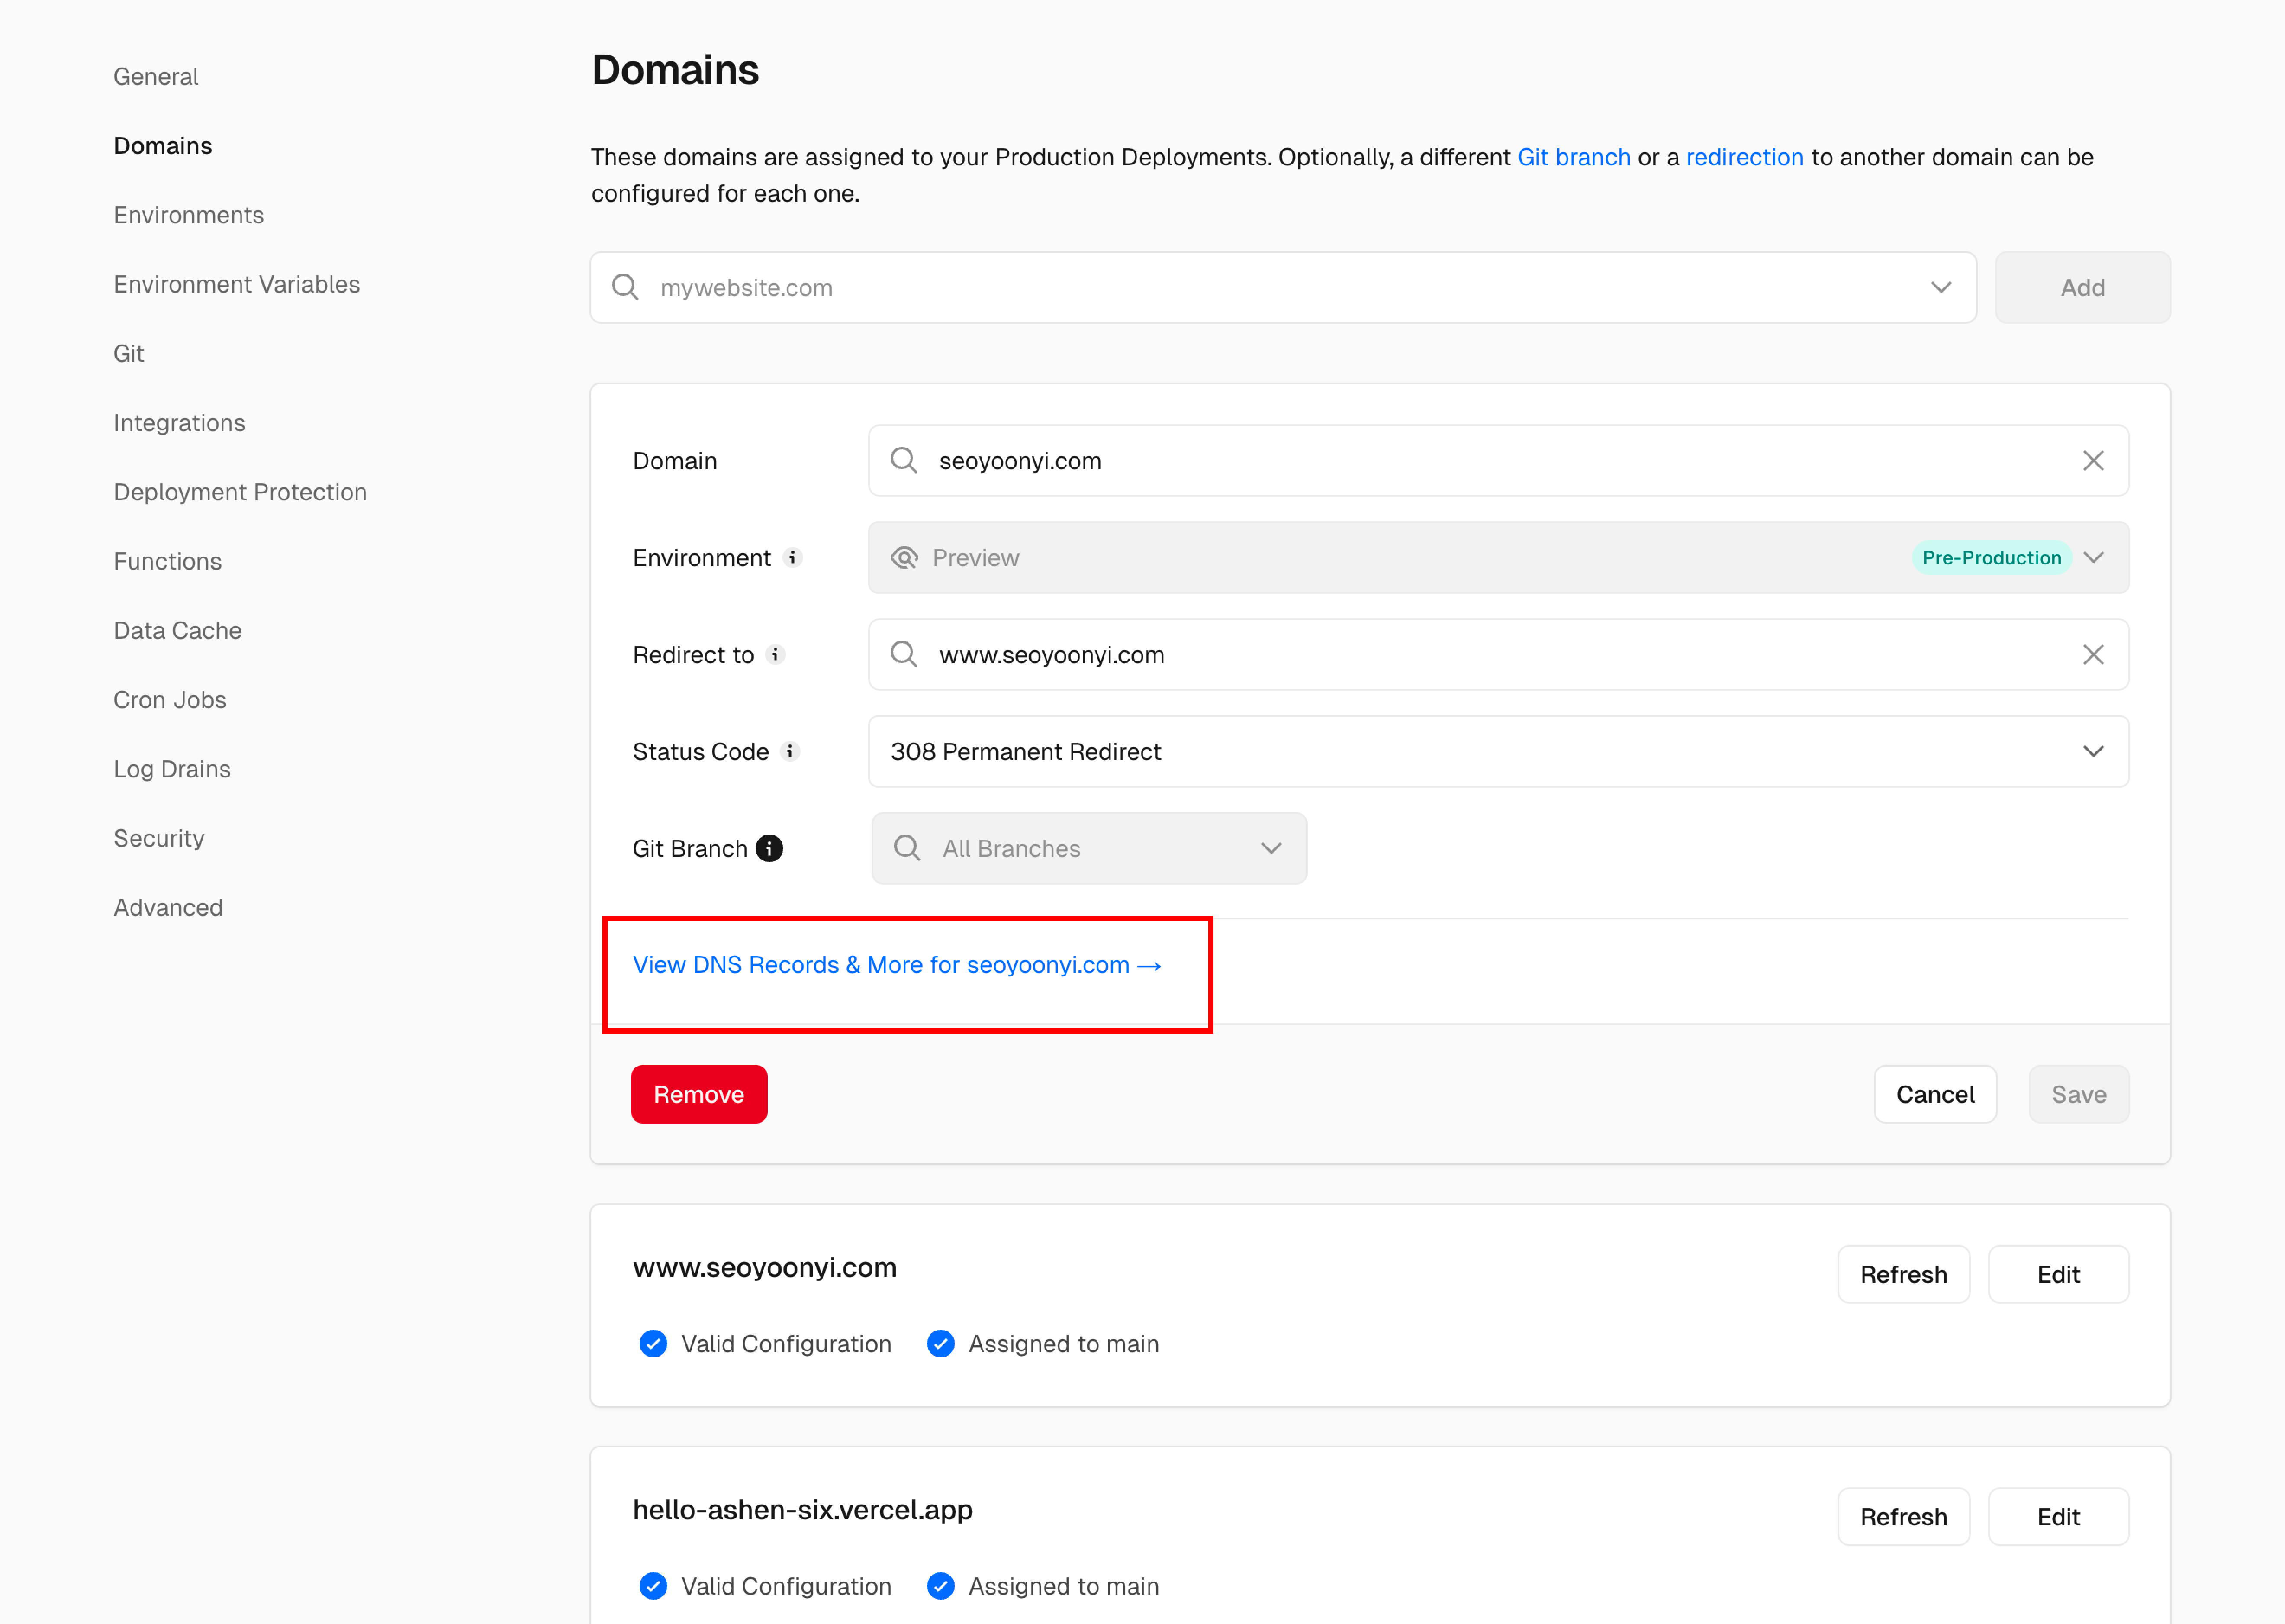Click the Preview eye icon

(904, 557)
